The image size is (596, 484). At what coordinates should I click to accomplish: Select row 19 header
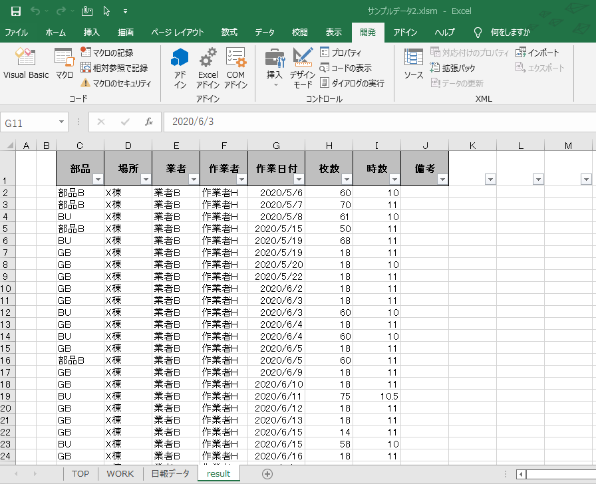click(6, 396)
